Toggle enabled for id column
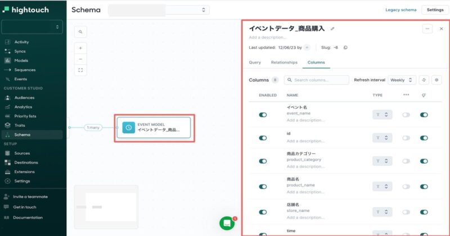Viewport: 450px width, 236px height. [263, 138]
